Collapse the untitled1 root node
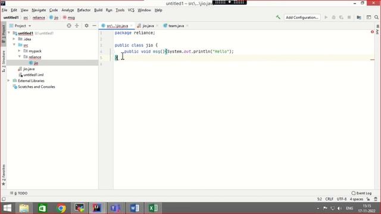 pos(9,33)
